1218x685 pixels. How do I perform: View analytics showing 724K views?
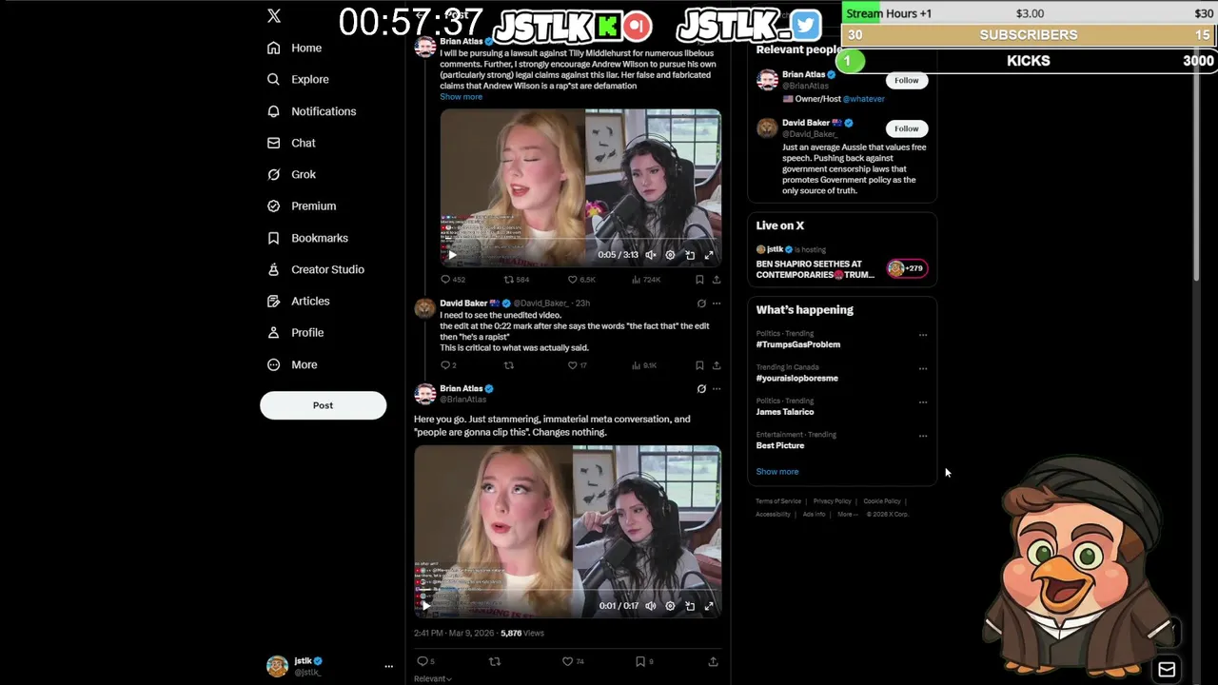coord(646,280)
